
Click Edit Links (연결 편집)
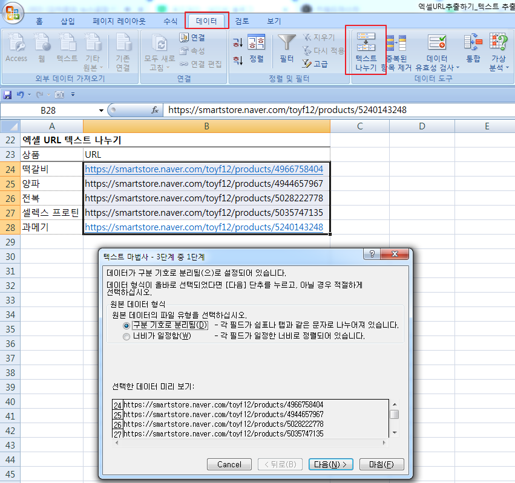[x=201, y=64]
